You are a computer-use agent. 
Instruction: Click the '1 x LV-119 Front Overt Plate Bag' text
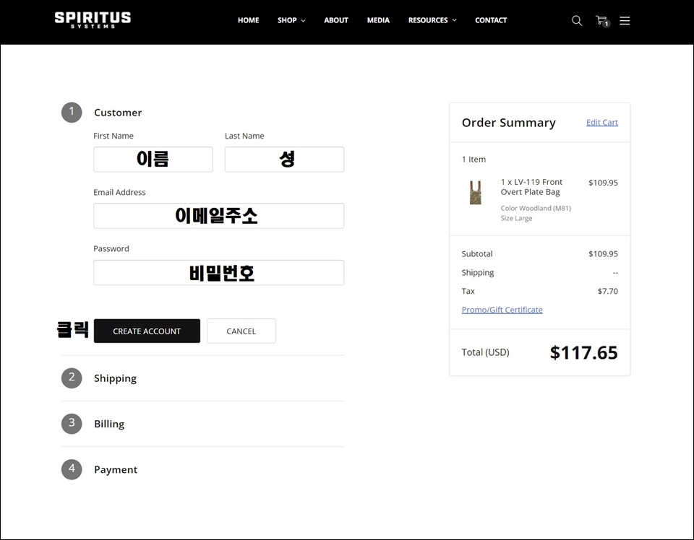coord(531,187)
